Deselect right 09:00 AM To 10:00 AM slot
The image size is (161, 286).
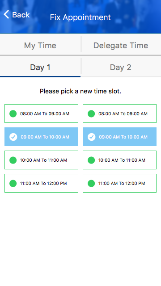coord(119,137)
